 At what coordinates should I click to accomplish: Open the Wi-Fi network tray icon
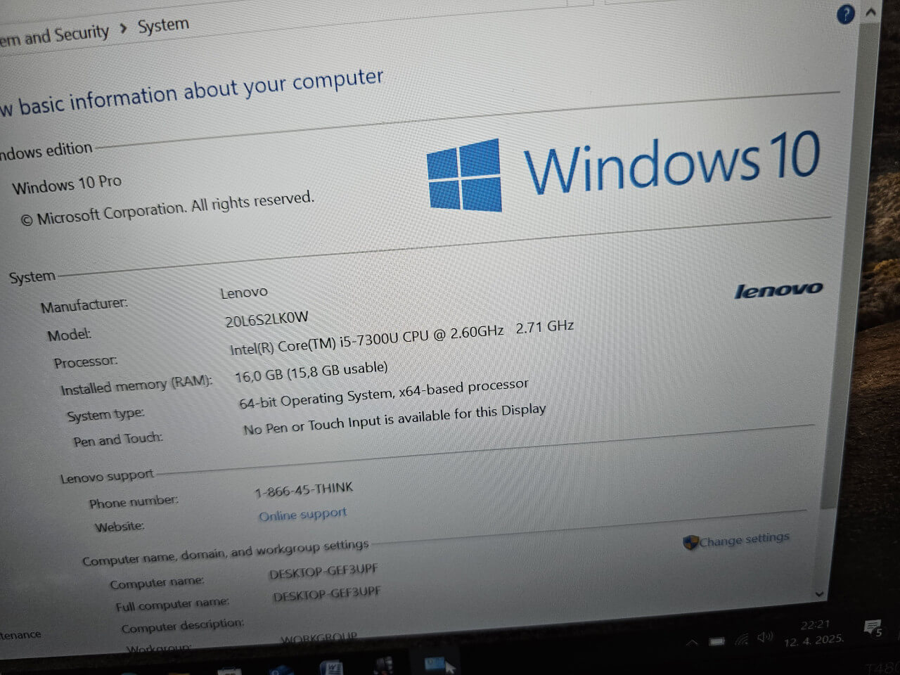pyautogui.click(x=742, y=640)
